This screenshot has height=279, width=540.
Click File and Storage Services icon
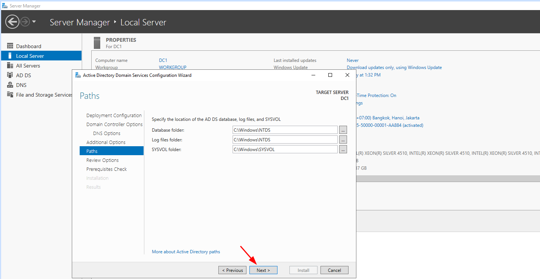(x=10, y=95)
